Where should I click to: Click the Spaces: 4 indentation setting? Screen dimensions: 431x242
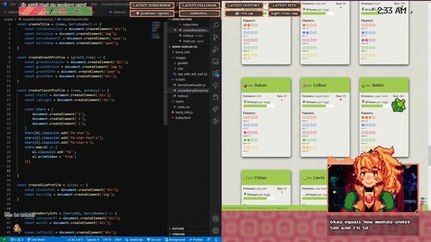tap(93, 239)
